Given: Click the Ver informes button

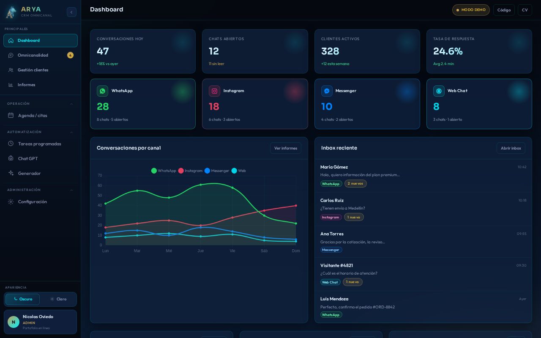Looking at the screenshot, I should tap(286, 148).
